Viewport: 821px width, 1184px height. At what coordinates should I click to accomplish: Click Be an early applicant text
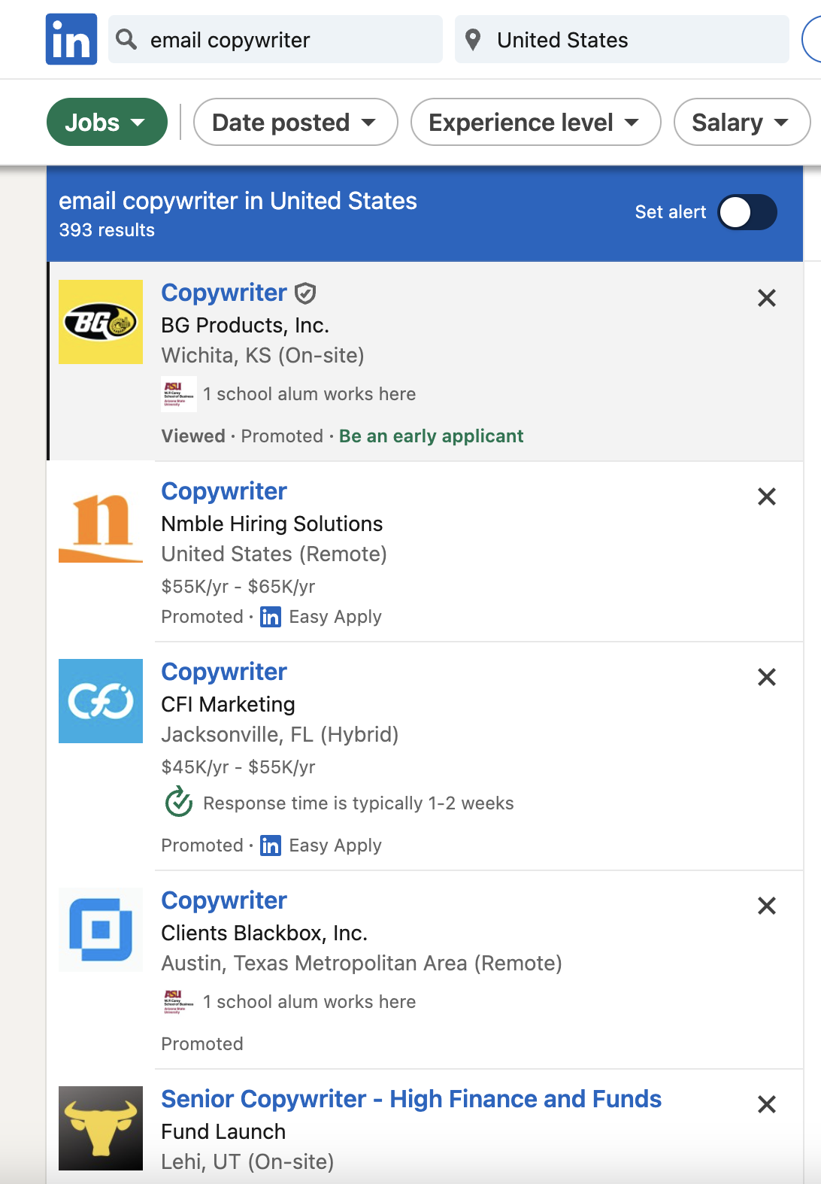coord(432,436)
